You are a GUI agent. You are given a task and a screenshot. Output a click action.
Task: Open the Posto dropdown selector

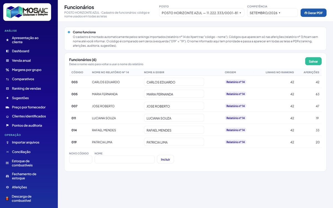[202, 13]
